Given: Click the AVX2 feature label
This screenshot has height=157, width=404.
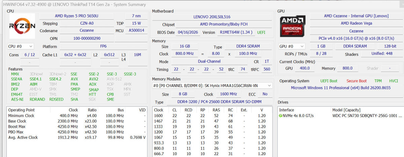Looking at the screenshot, I should click(x=94, y=79).
